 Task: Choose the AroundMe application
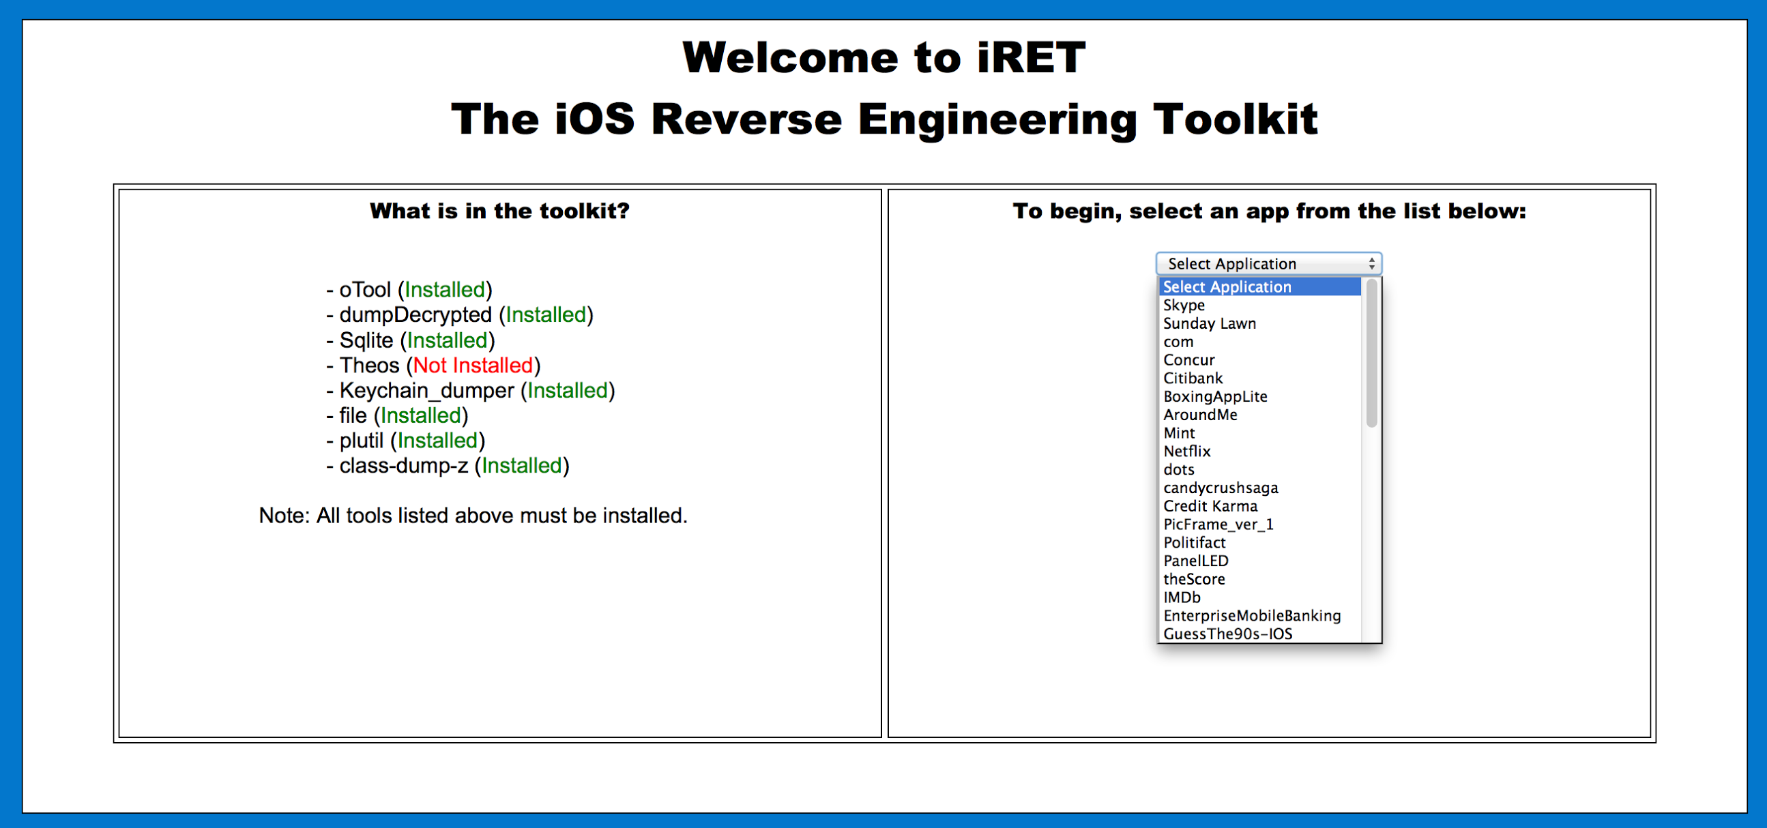coord(1200,415)
